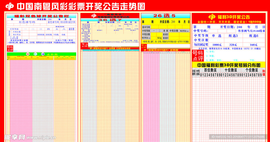Click the 1000元 prize cell
Screen dimensions: 270x142
click(217, 45)
